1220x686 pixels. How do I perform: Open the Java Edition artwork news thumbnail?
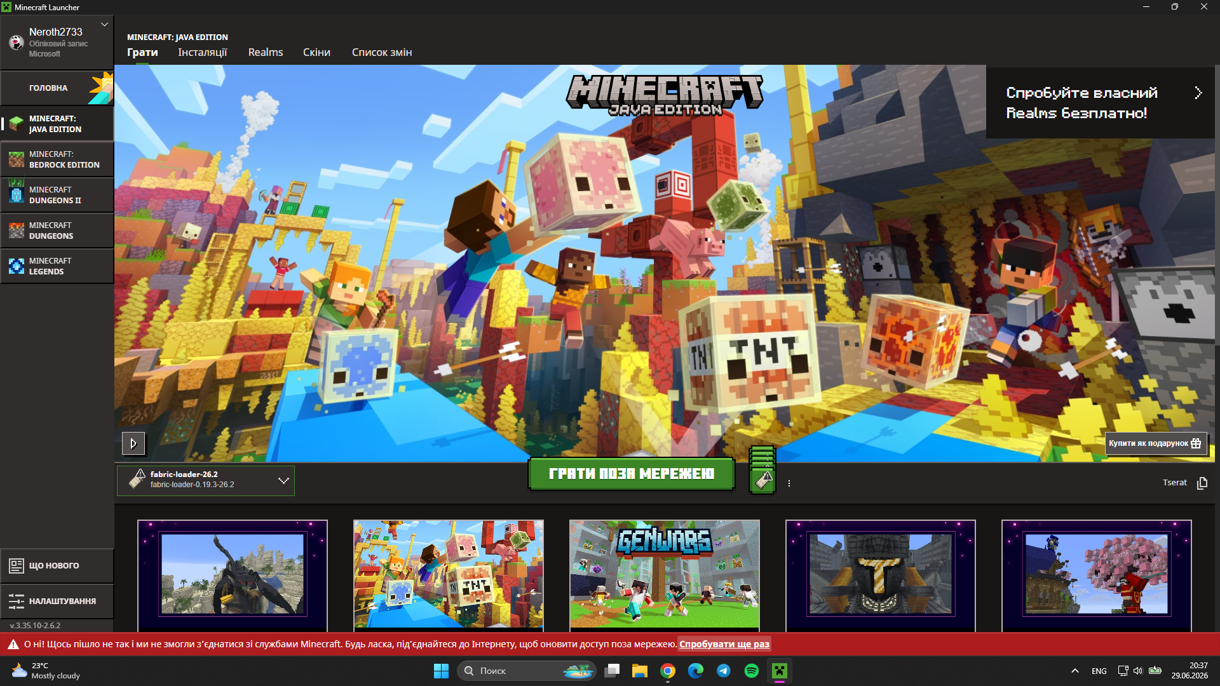coord(449,575)
